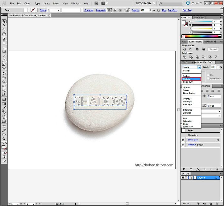224x206 pixels.
Task: Click Divide pathfinder icon
Action: coord(184,57)
